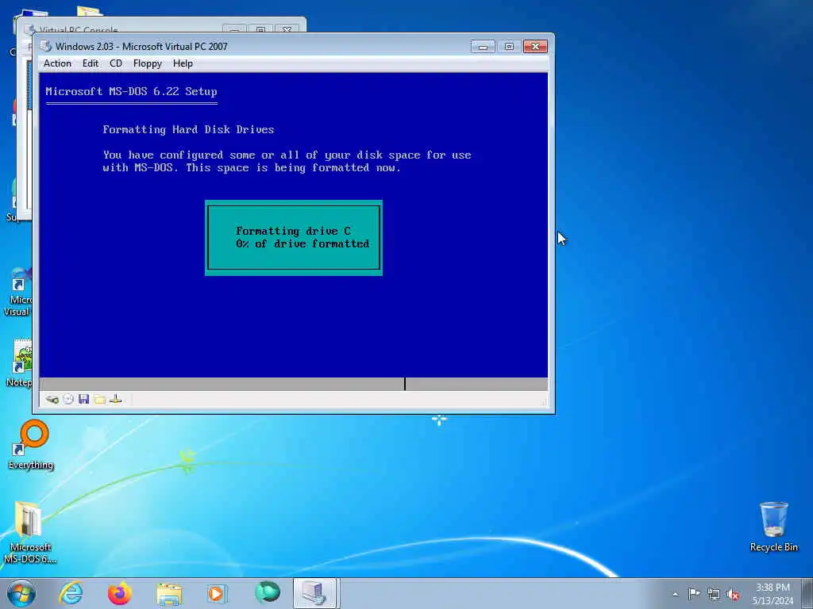813x609 pixels.
Task: Maximize the Windows 2.03 Virtual PC window
Action: pyautogui.click(x=509, y=47)
